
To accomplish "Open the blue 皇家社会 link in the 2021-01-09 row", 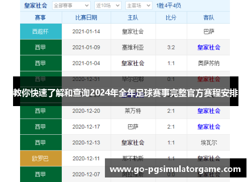I will tap(209, 47).
